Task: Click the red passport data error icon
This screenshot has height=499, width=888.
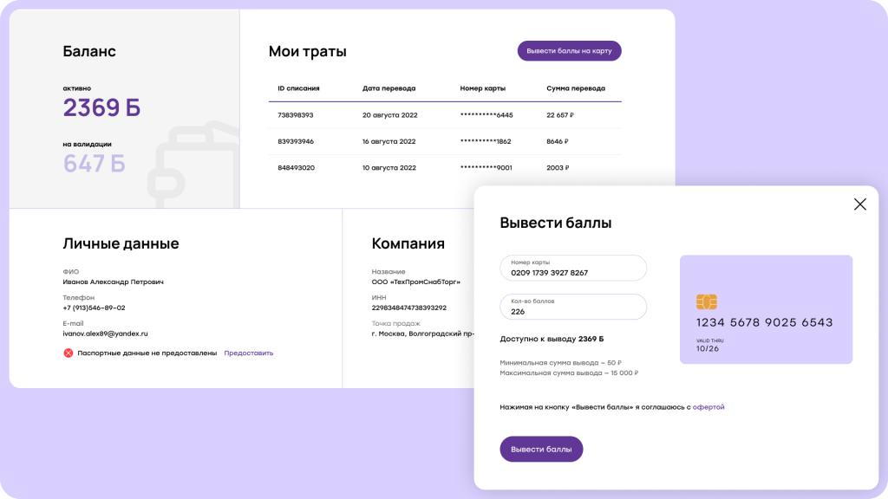Action: pyautogui.click(x=68, y=353)
